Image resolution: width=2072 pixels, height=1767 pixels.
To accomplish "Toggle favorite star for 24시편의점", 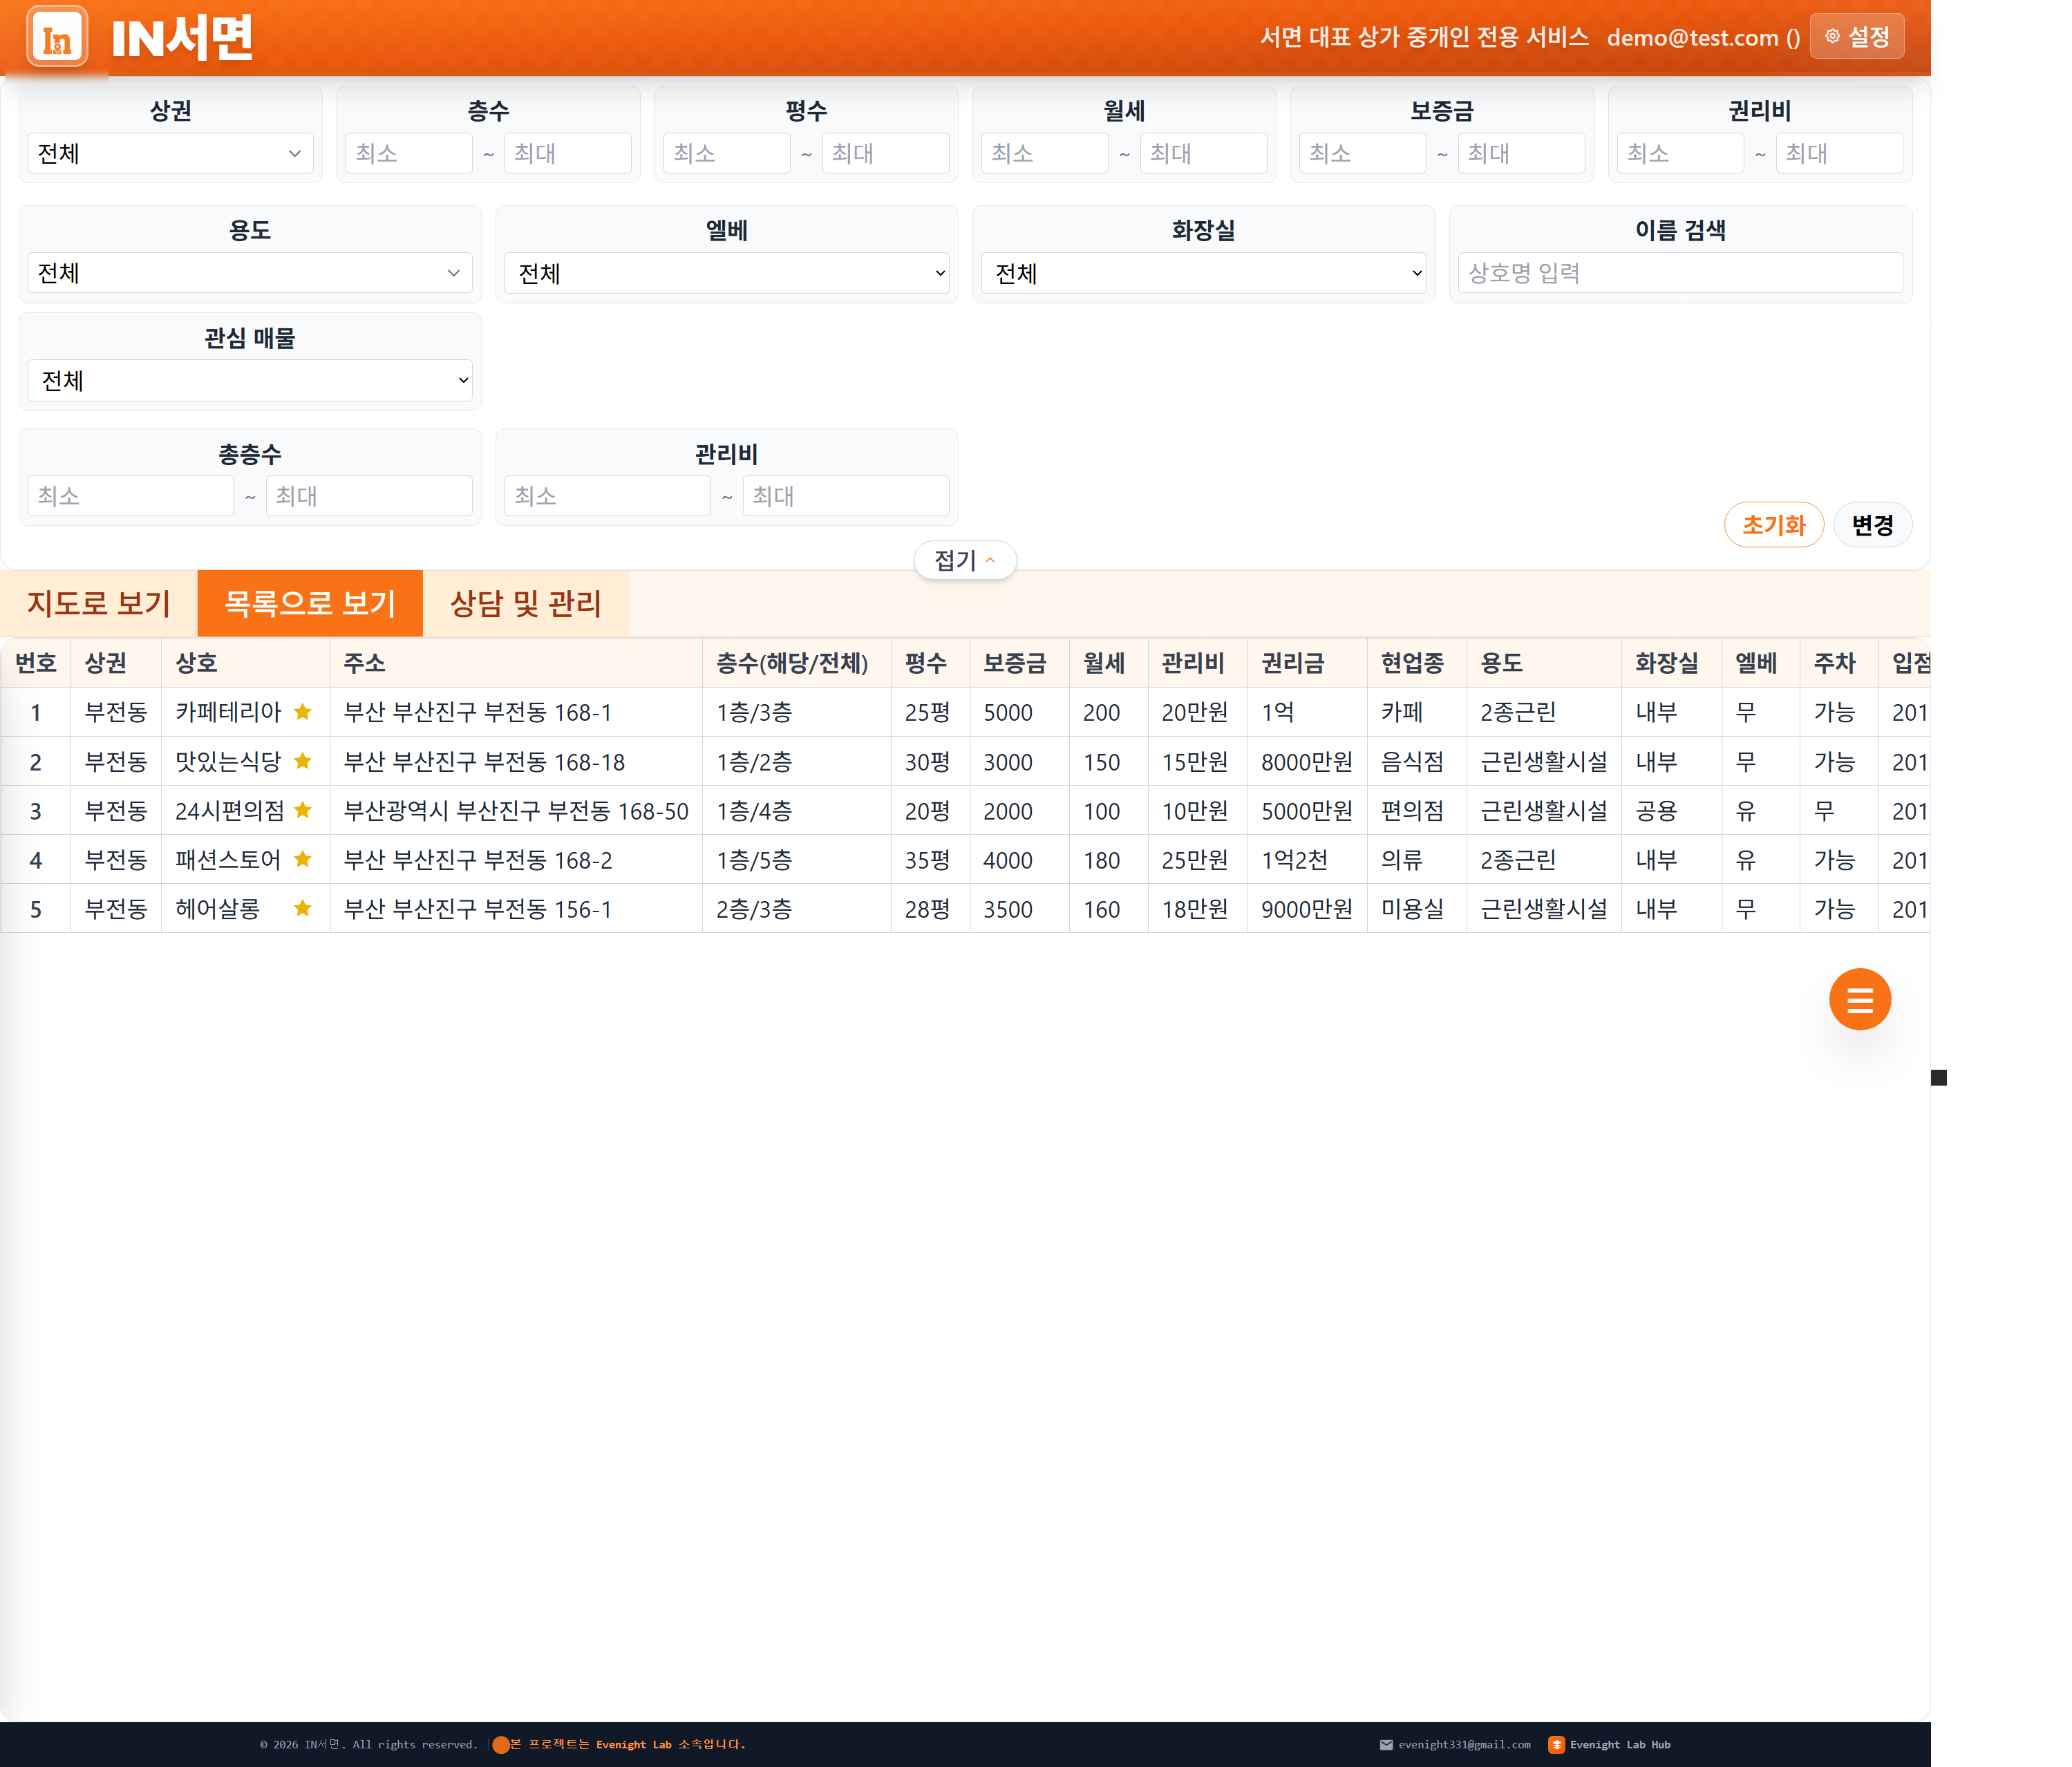I will tap(302, 810).
